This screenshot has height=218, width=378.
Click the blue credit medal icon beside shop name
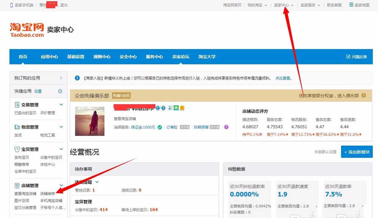pos(158,107)
